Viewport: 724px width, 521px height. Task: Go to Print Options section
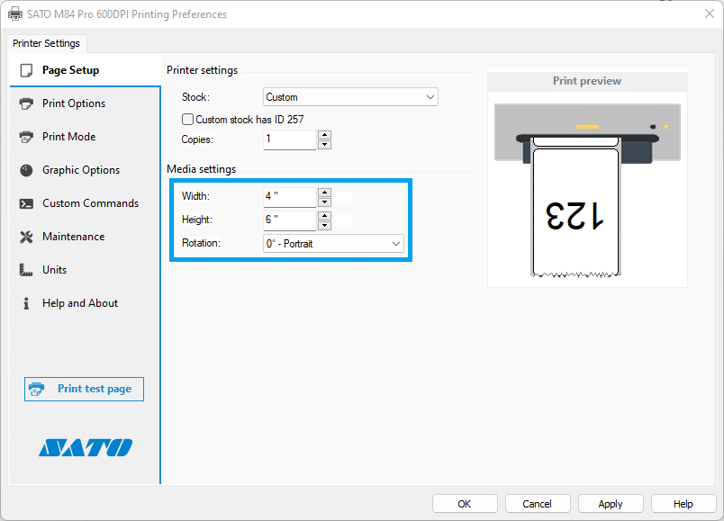85,103
